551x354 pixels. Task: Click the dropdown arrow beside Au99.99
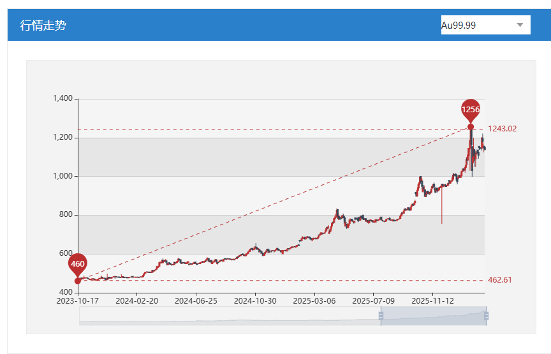click(520, 25)
